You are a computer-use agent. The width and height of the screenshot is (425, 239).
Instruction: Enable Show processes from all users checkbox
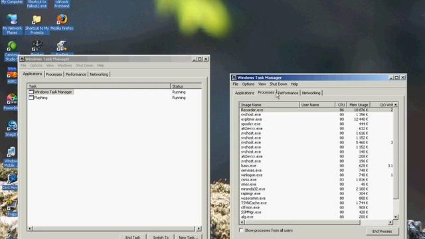click(x=241, y=230)
